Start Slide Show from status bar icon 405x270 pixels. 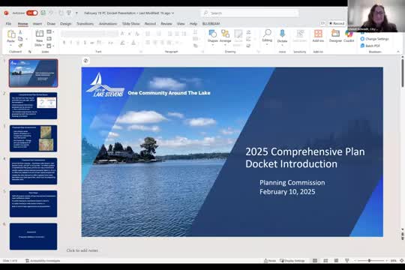coord(347,261)
